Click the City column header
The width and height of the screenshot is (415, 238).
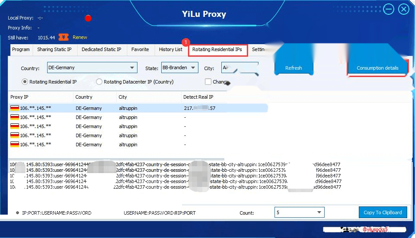click(122, 97)
